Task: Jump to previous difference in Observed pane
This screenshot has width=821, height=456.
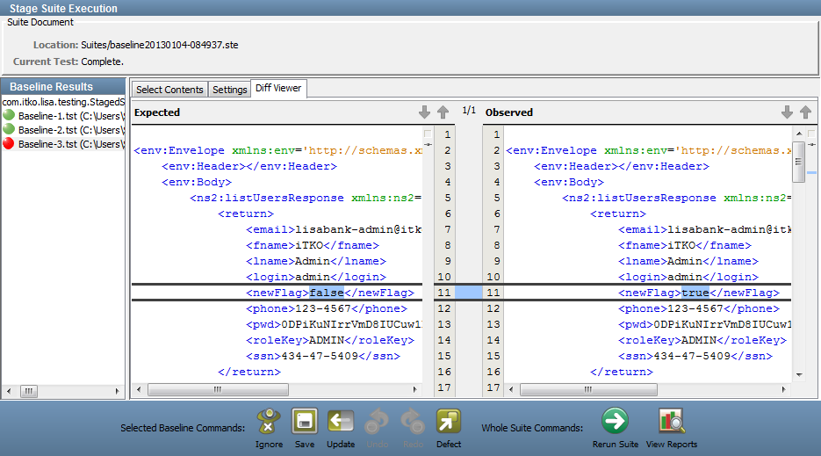Action: 805,112
